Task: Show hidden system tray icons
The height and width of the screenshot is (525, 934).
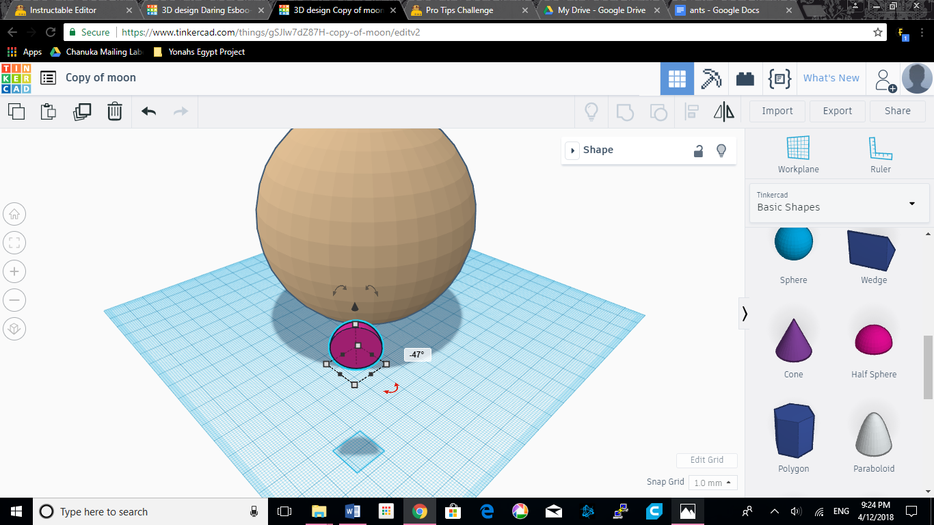Action: click(774, 511)
